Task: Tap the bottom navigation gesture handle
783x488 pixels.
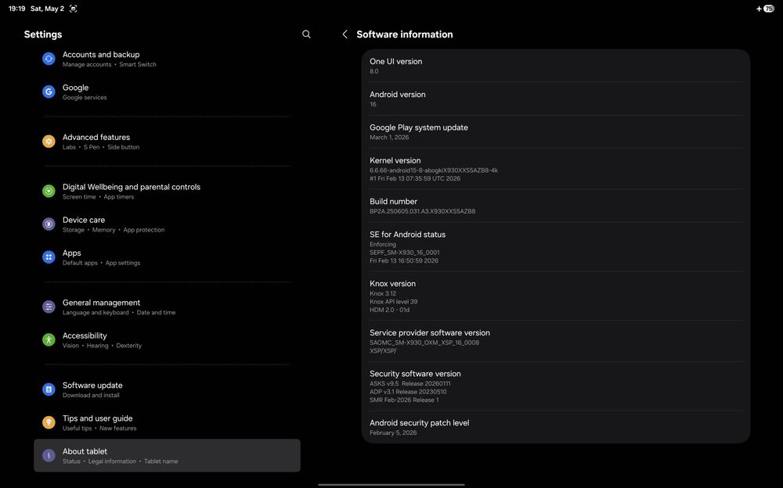Action: [391, 485]
